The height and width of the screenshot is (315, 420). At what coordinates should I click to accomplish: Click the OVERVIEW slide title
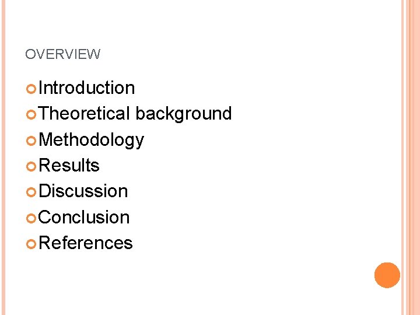(x=62, y=55)
